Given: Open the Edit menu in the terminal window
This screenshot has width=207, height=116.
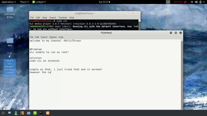Looking at the screenshot, I should tap(38, 18).
